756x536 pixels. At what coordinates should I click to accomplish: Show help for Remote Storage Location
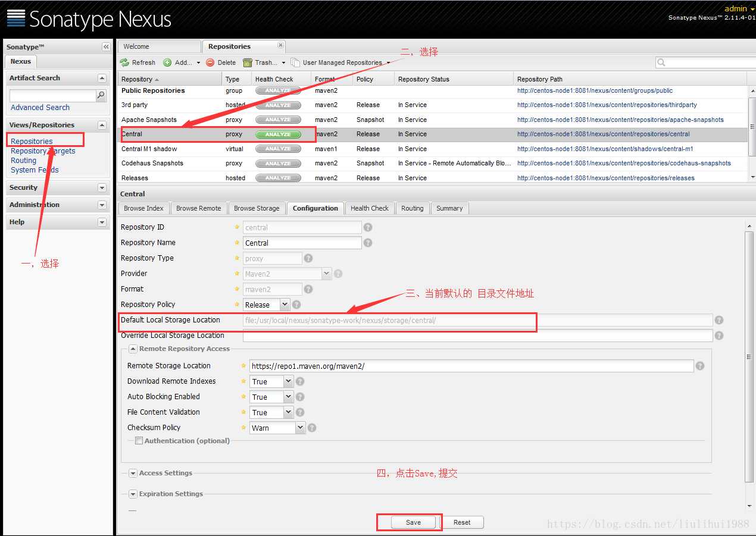(x=700, y=366)
